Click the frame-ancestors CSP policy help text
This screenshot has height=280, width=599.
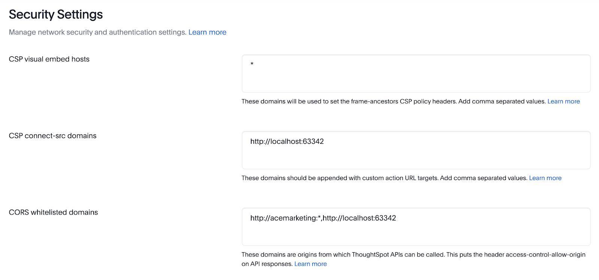point(393,101)
